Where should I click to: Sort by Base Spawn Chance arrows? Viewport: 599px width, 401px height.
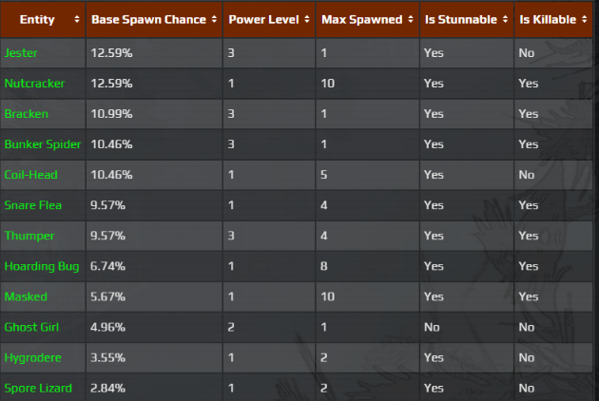click(214, 19)
